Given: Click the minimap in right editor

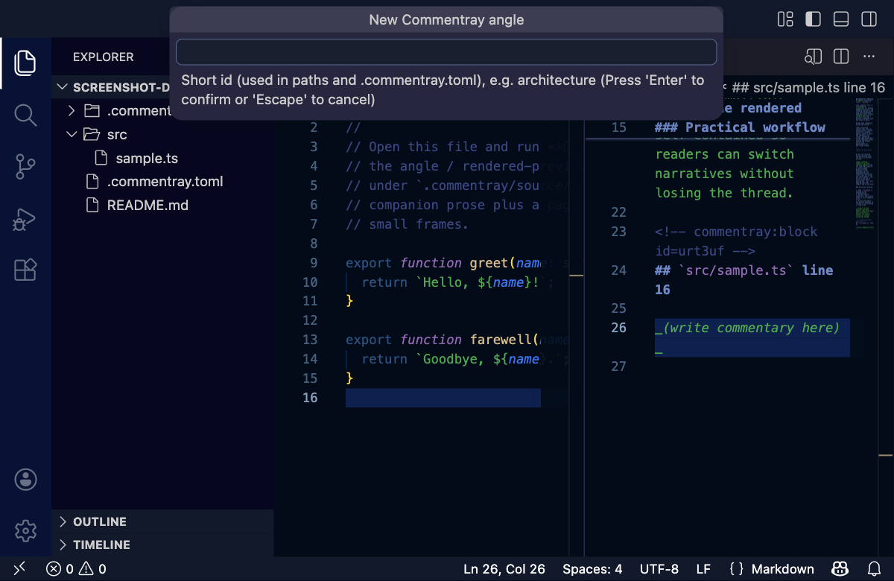Looking at the screenshot, I should point(864,162).
